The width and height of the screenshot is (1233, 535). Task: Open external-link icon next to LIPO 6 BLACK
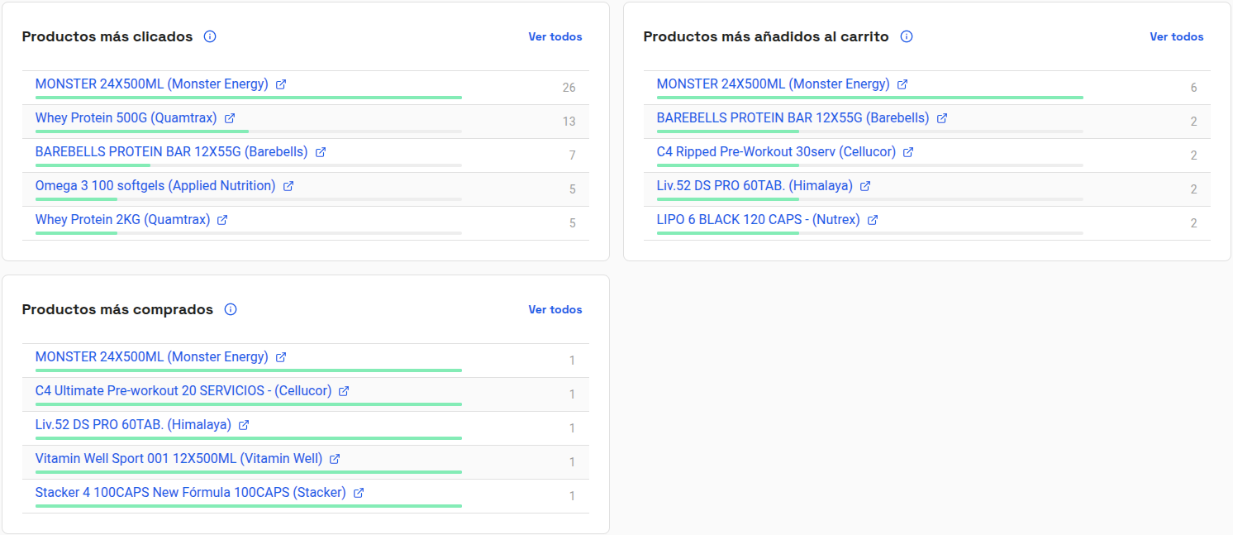(873, 220)
